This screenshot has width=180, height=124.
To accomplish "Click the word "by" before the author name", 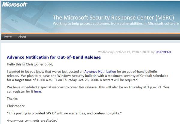I will (153, 52).
